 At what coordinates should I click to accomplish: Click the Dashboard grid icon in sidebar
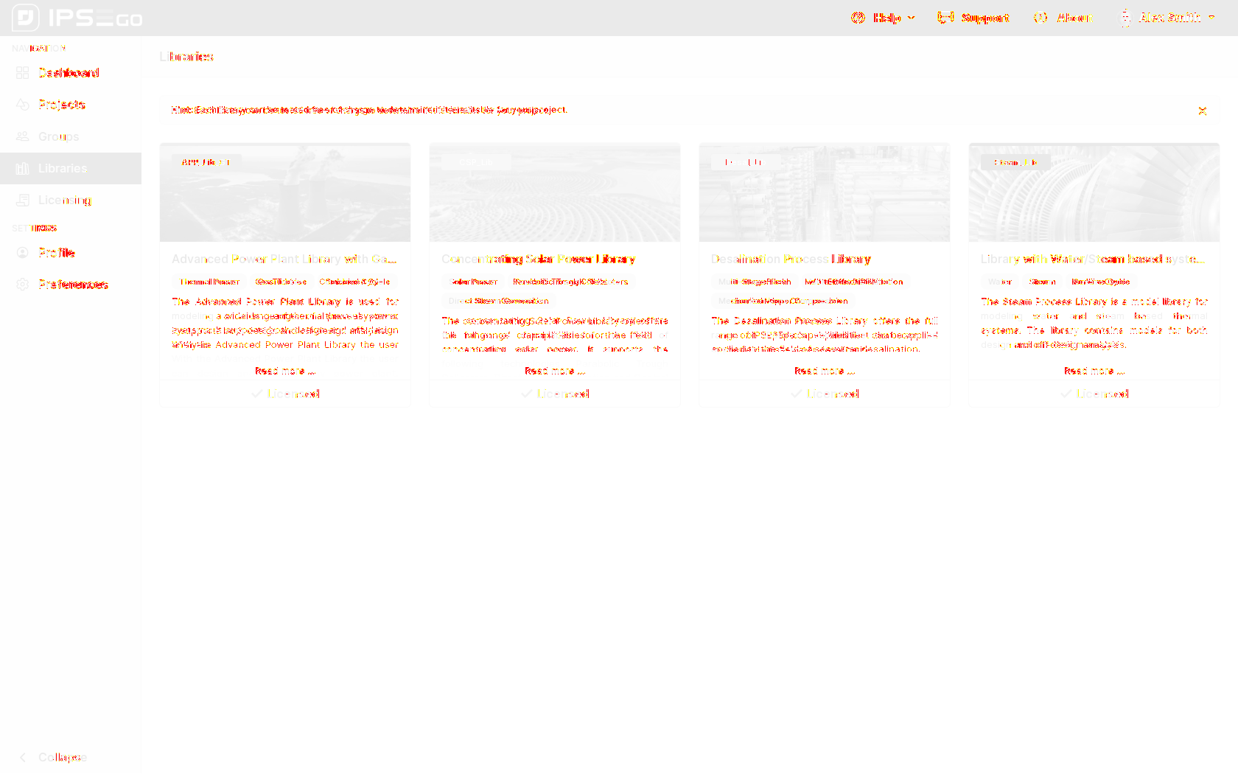coord(23,73)
